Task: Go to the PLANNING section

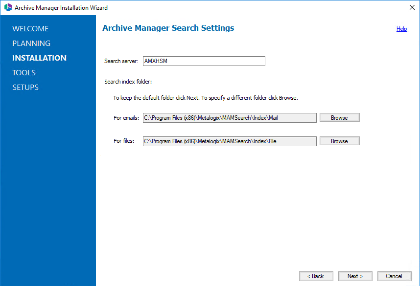Action: point(31,44)
